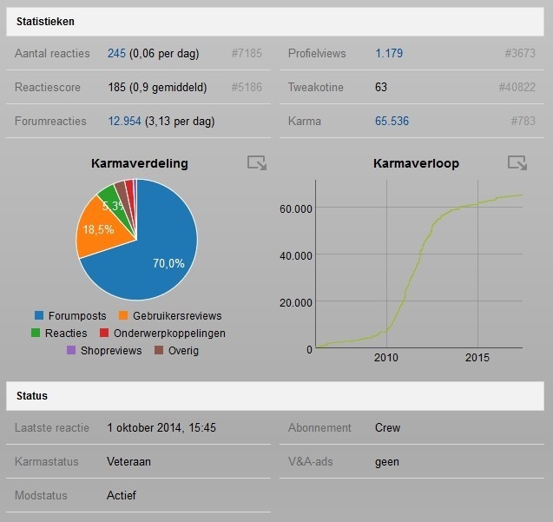Screen dimensions: 553x522
Task: Click the blue Forumposts legend swatch
Action: [x=39, y=315]
